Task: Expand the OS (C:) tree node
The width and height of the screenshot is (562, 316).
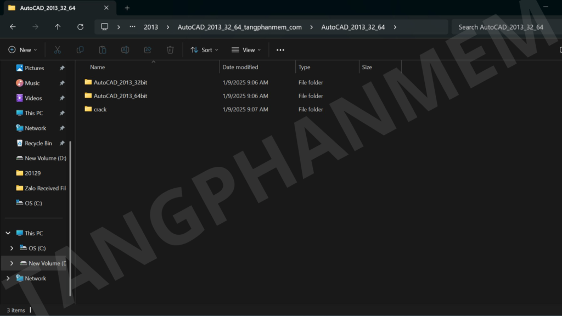Action: click(x=12, y=249)
